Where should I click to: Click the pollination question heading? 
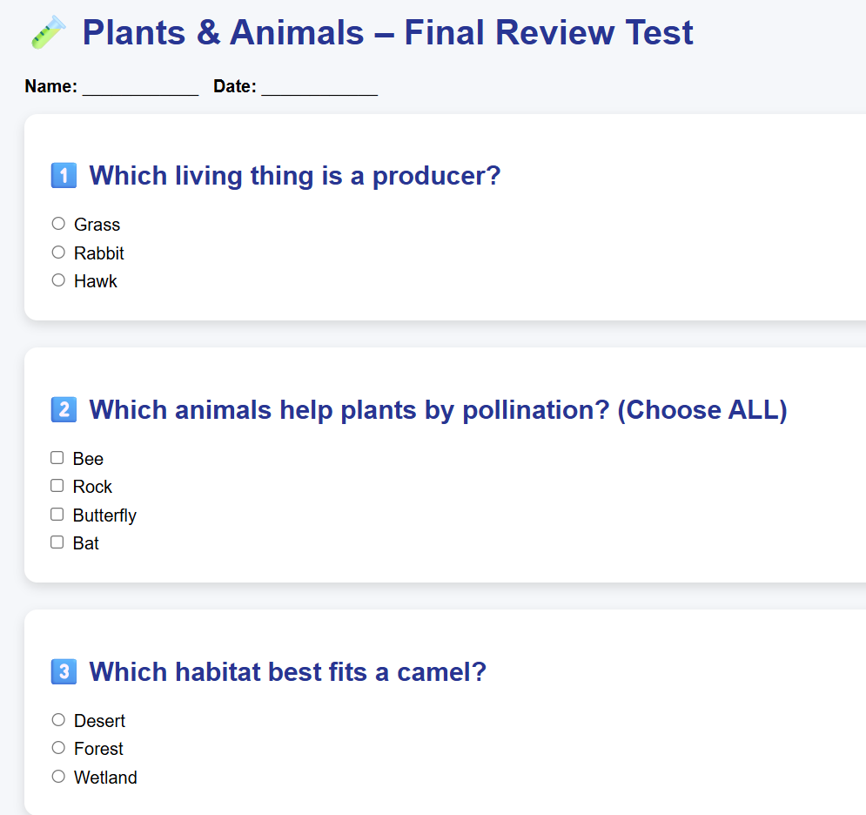[x=438, y=410]
